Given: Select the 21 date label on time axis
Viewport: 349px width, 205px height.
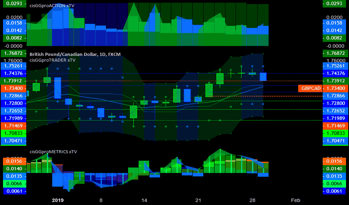Looking at the screenshot, I should pos(198,201).
